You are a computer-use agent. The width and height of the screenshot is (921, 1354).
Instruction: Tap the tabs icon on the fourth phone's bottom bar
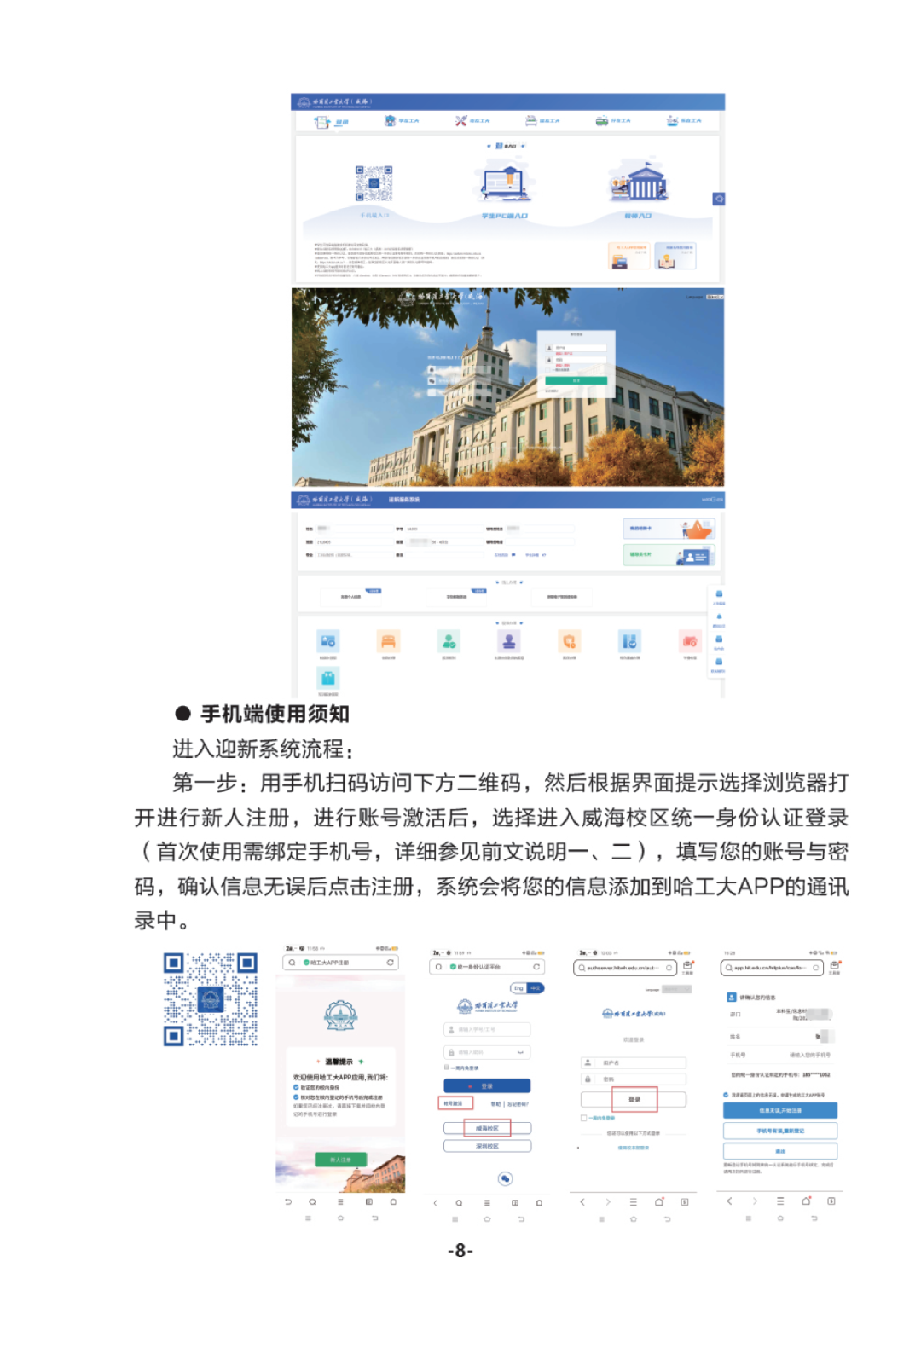click(x=831, y=1201)
